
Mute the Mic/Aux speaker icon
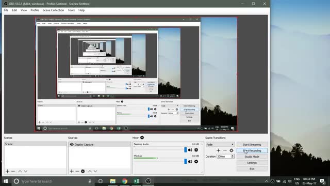[x=190, y=162]
